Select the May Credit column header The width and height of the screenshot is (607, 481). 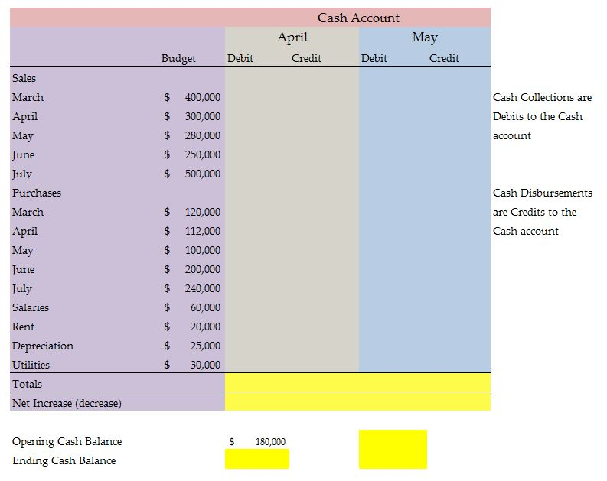coord(444,58)
